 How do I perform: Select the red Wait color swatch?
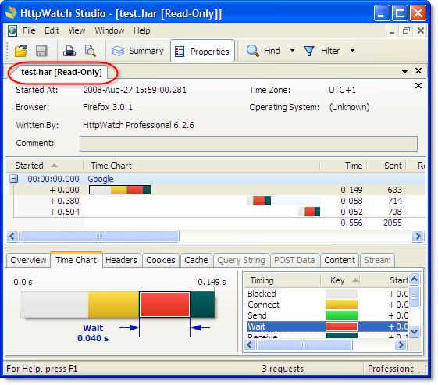click(341, 326)
